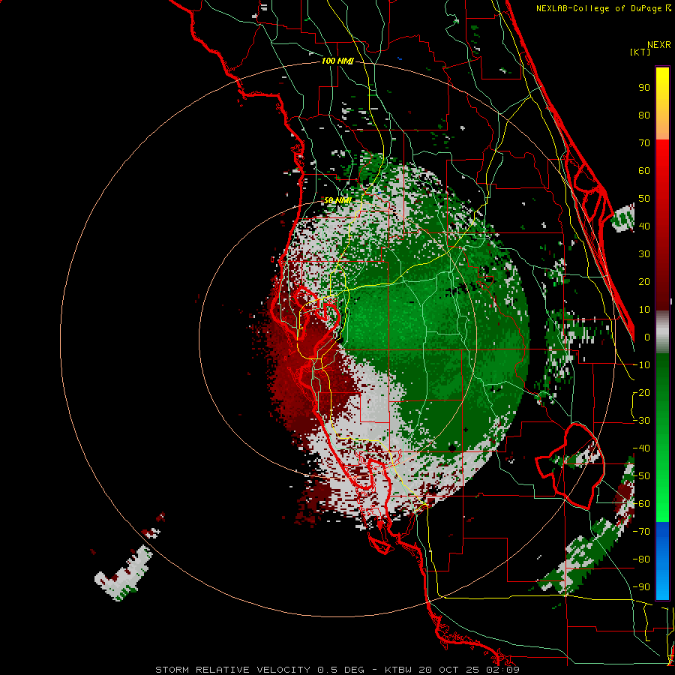Image resolution: width=675 pixels, height=675 pixels.
Task: Click the positive 80 velocity scale label
Action: pos(644,115)
